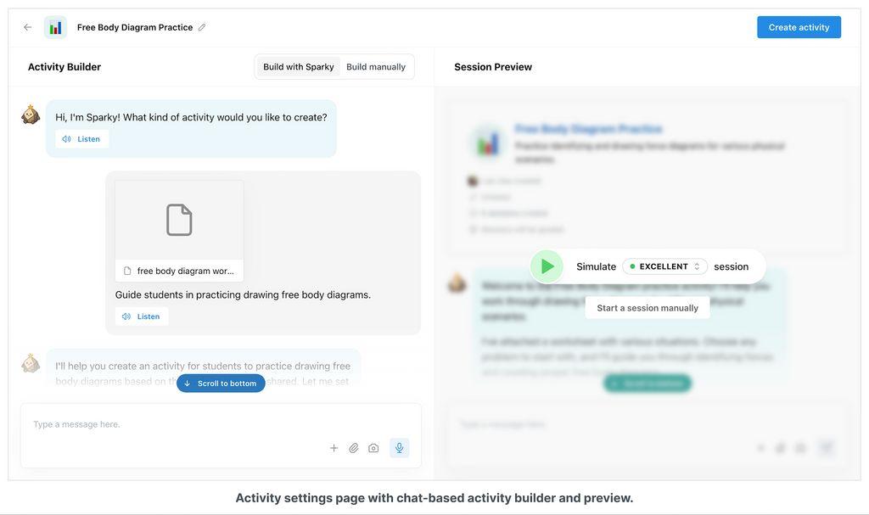Viewport: 869px width, 515px height.
Task: Click the plus icon in message box
Action: coord(334,448)
